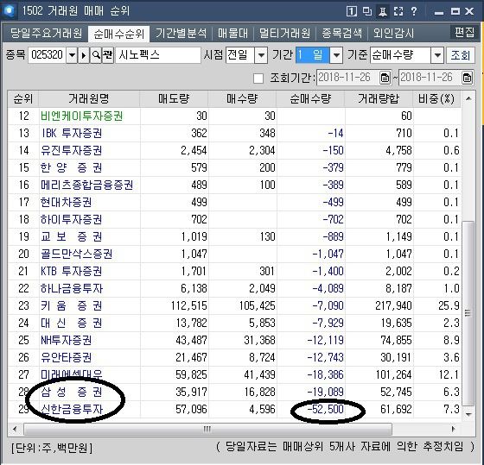Screen dimensions: 484x465
Task: Click the arrow next stock button
Action: [84, 55]
